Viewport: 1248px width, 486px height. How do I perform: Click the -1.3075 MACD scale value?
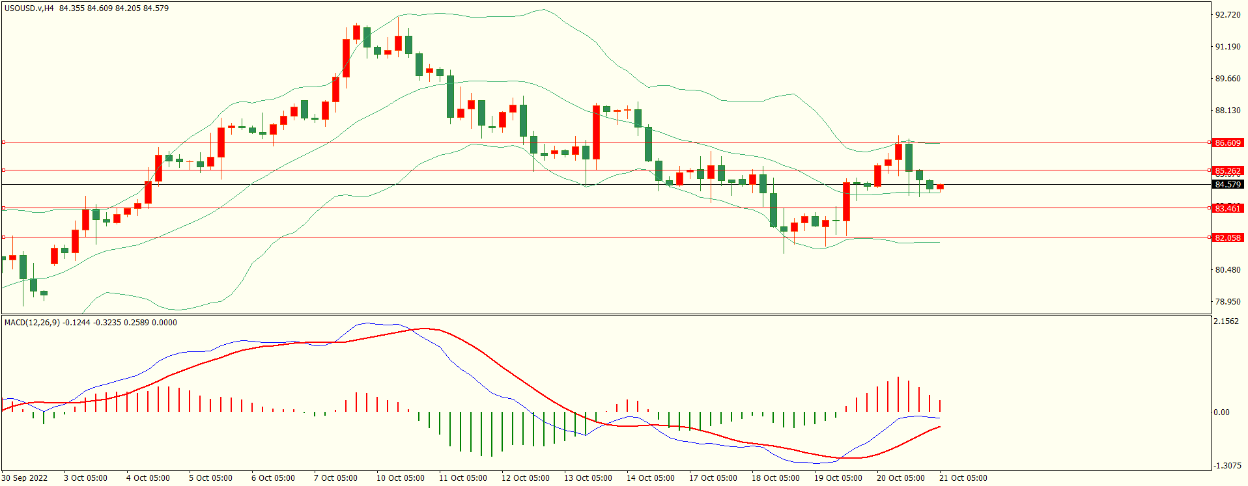click(1227, 466)
